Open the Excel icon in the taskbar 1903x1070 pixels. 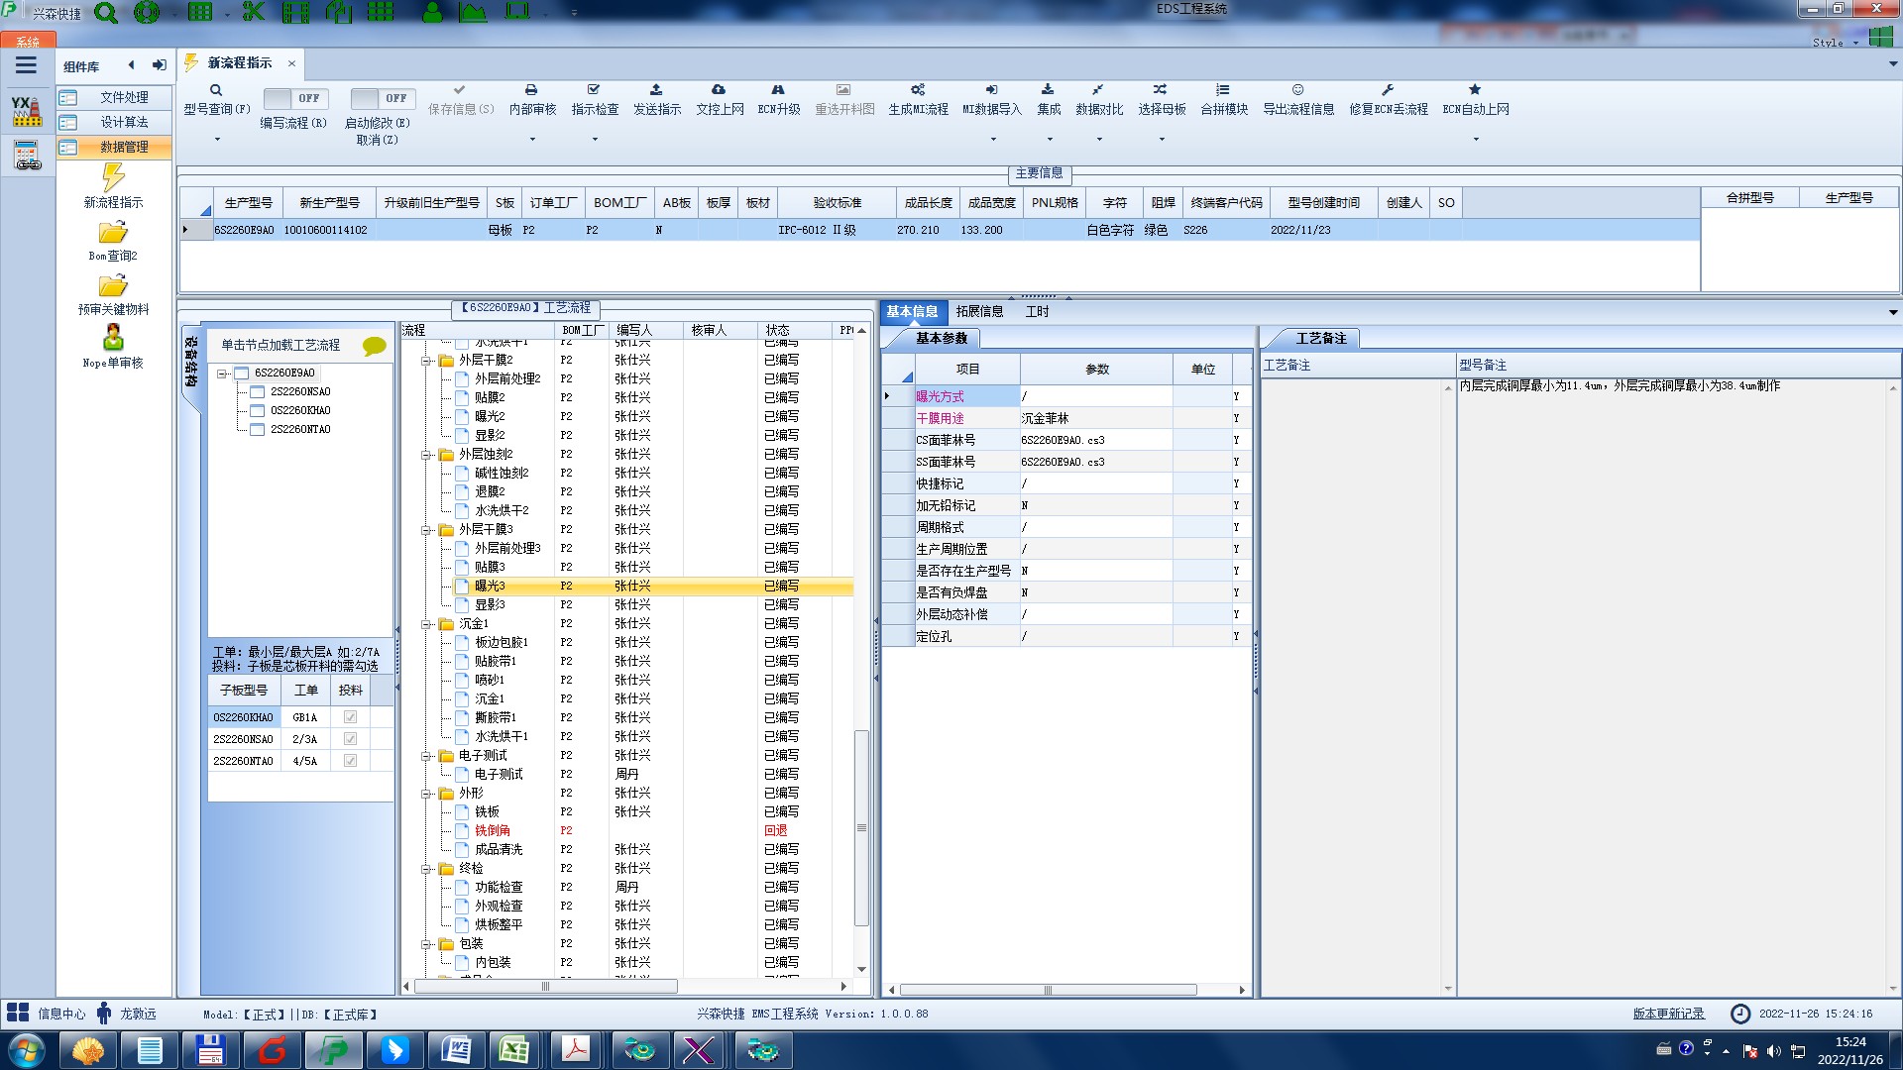513,1049
